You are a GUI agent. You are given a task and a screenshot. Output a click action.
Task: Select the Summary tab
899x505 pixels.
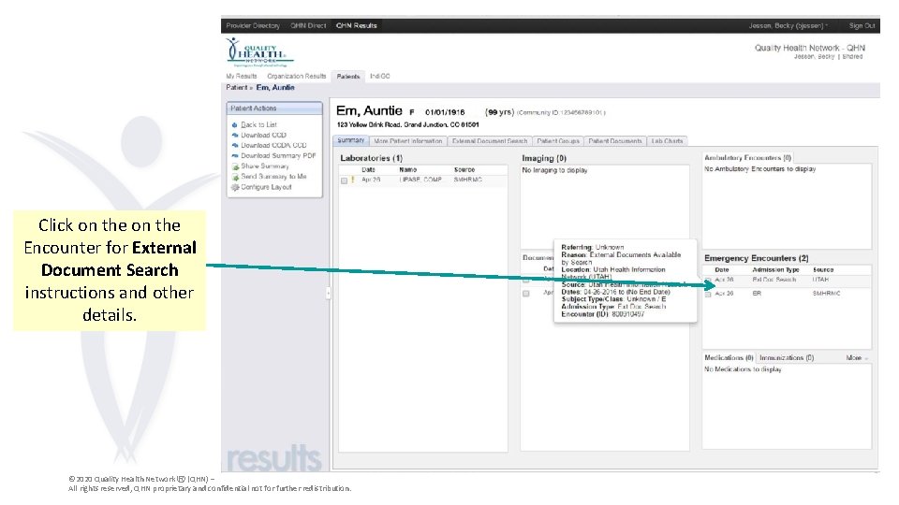pos(350,140)
